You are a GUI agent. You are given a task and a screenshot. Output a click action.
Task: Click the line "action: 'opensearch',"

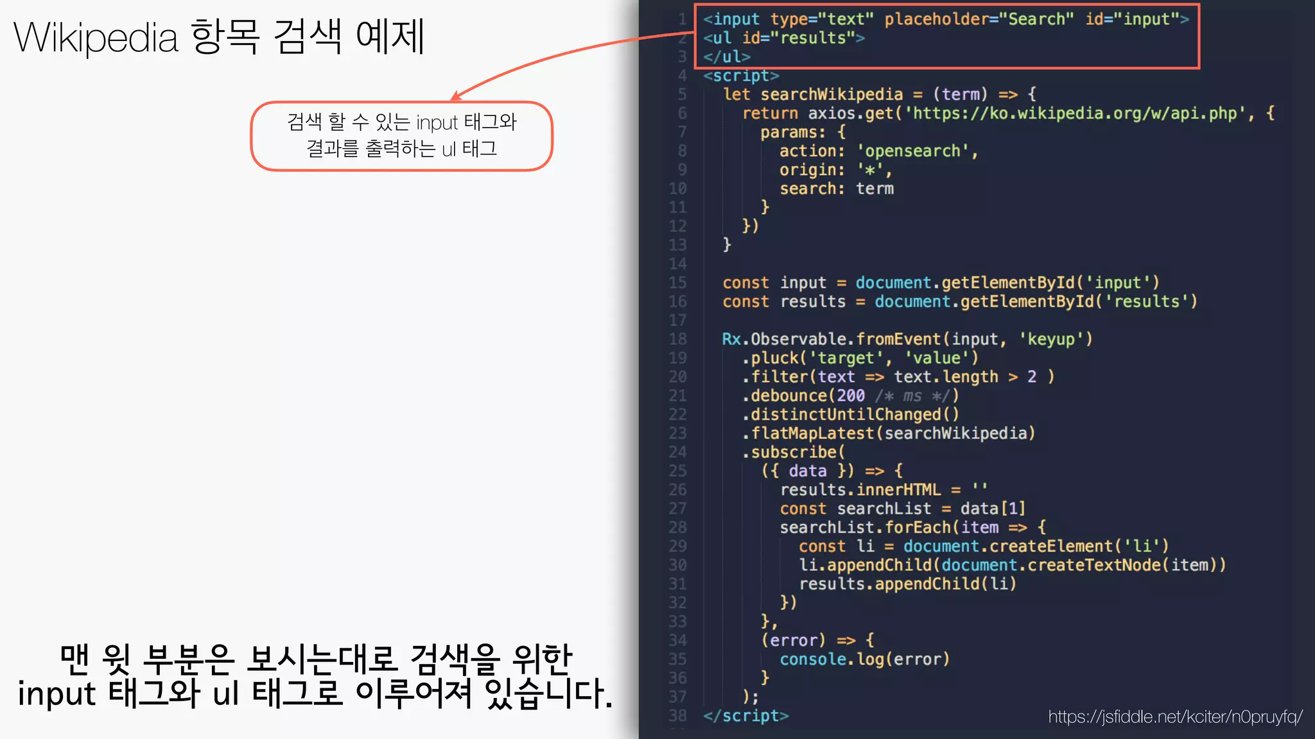tap(879, 151)
